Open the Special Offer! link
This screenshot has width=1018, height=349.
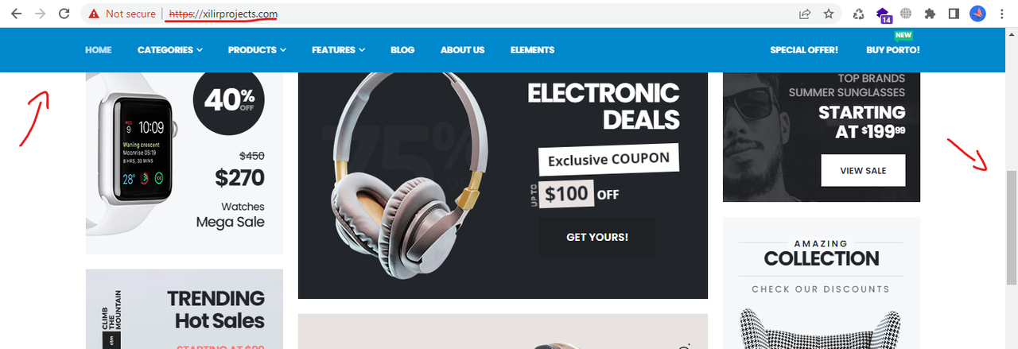[804, 50]
